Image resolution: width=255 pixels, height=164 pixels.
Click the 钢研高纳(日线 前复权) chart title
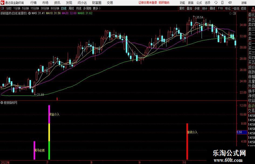(x=14, y=13)
